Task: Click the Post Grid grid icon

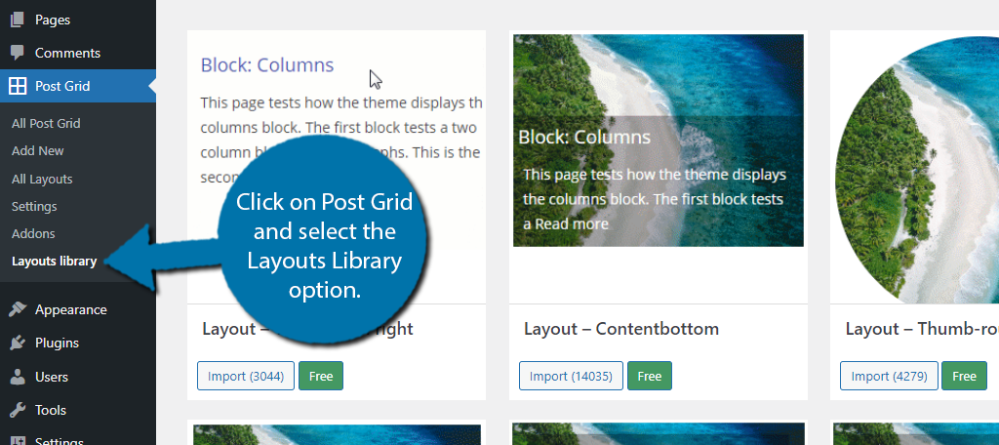Action: [x=18, y=86]
